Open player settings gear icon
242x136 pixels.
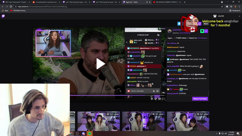(152, 99)
